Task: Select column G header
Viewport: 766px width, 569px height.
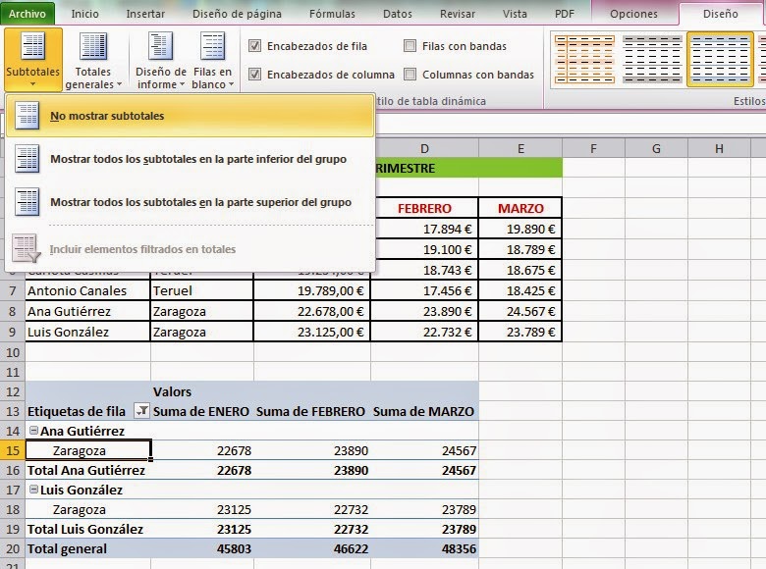Action: (x=656, y=148)
